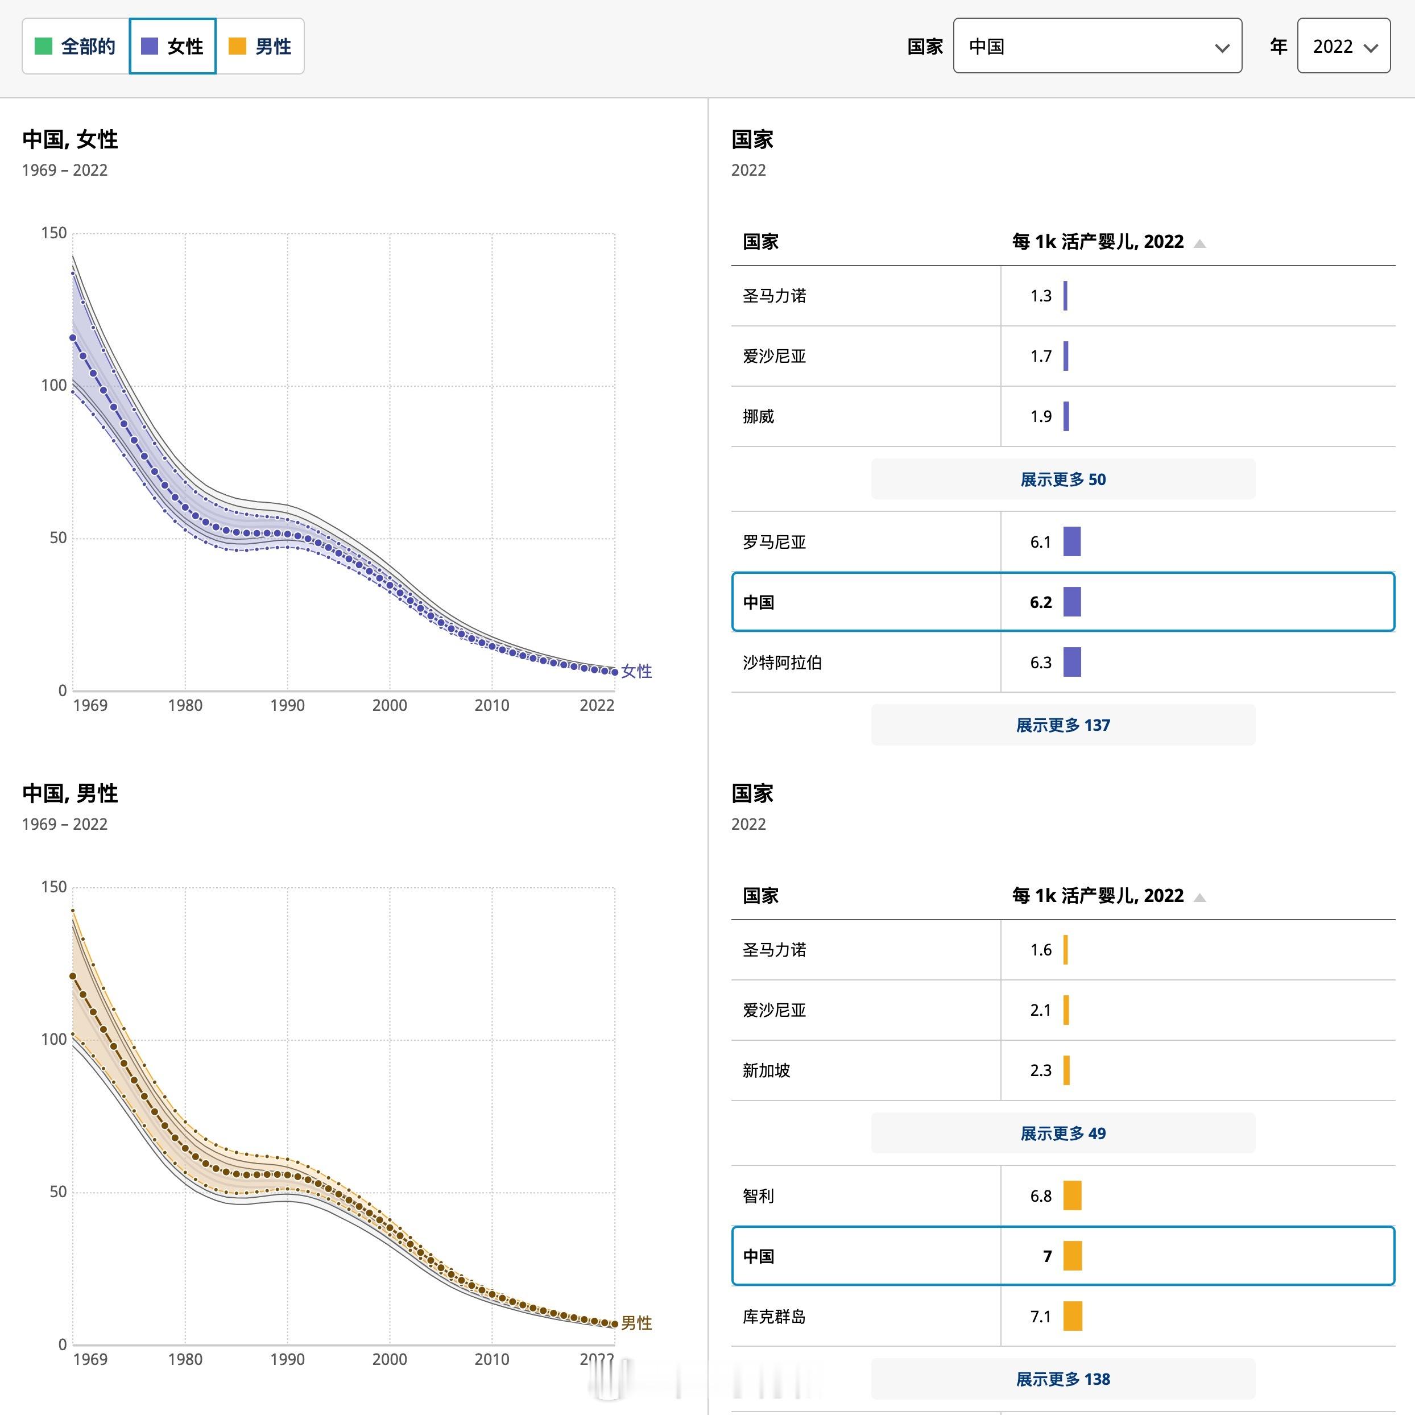
Task: Expand 展示更多 50 rows
Action: (1062, 479)
